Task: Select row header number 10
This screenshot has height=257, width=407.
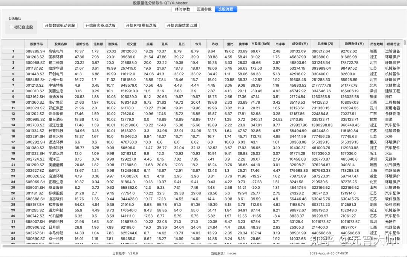Action: 13,102
